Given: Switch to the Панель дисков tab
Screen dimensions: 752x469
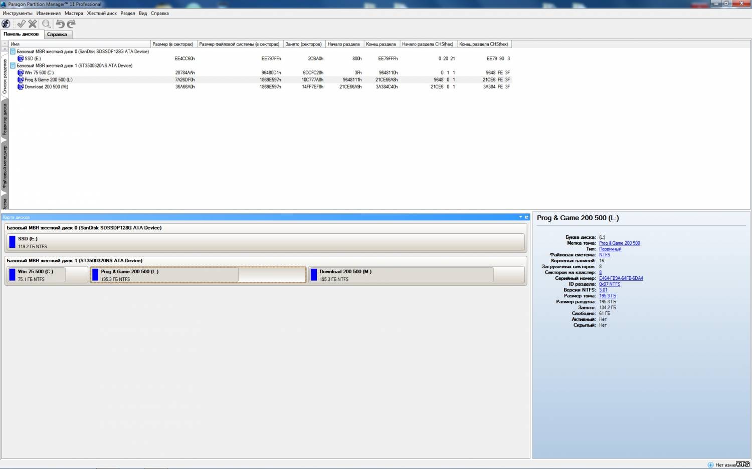Looking at the screenshot, I should click(x=22, y=34).
